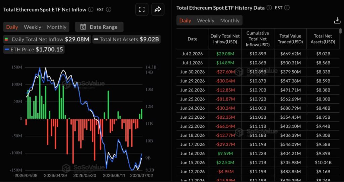Screen dimensions: 344x182
Task: Click the $11.22B cumulative inflow cell
Action: coord(258,154)
